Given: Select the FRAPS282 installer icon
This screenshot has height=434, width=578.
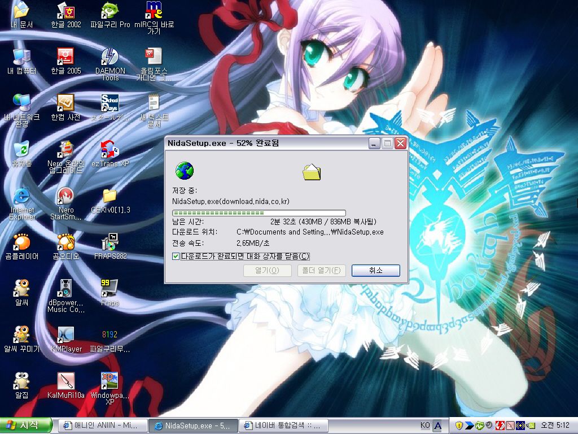Looking at the screenshot, I should click(x=110, y=243).
